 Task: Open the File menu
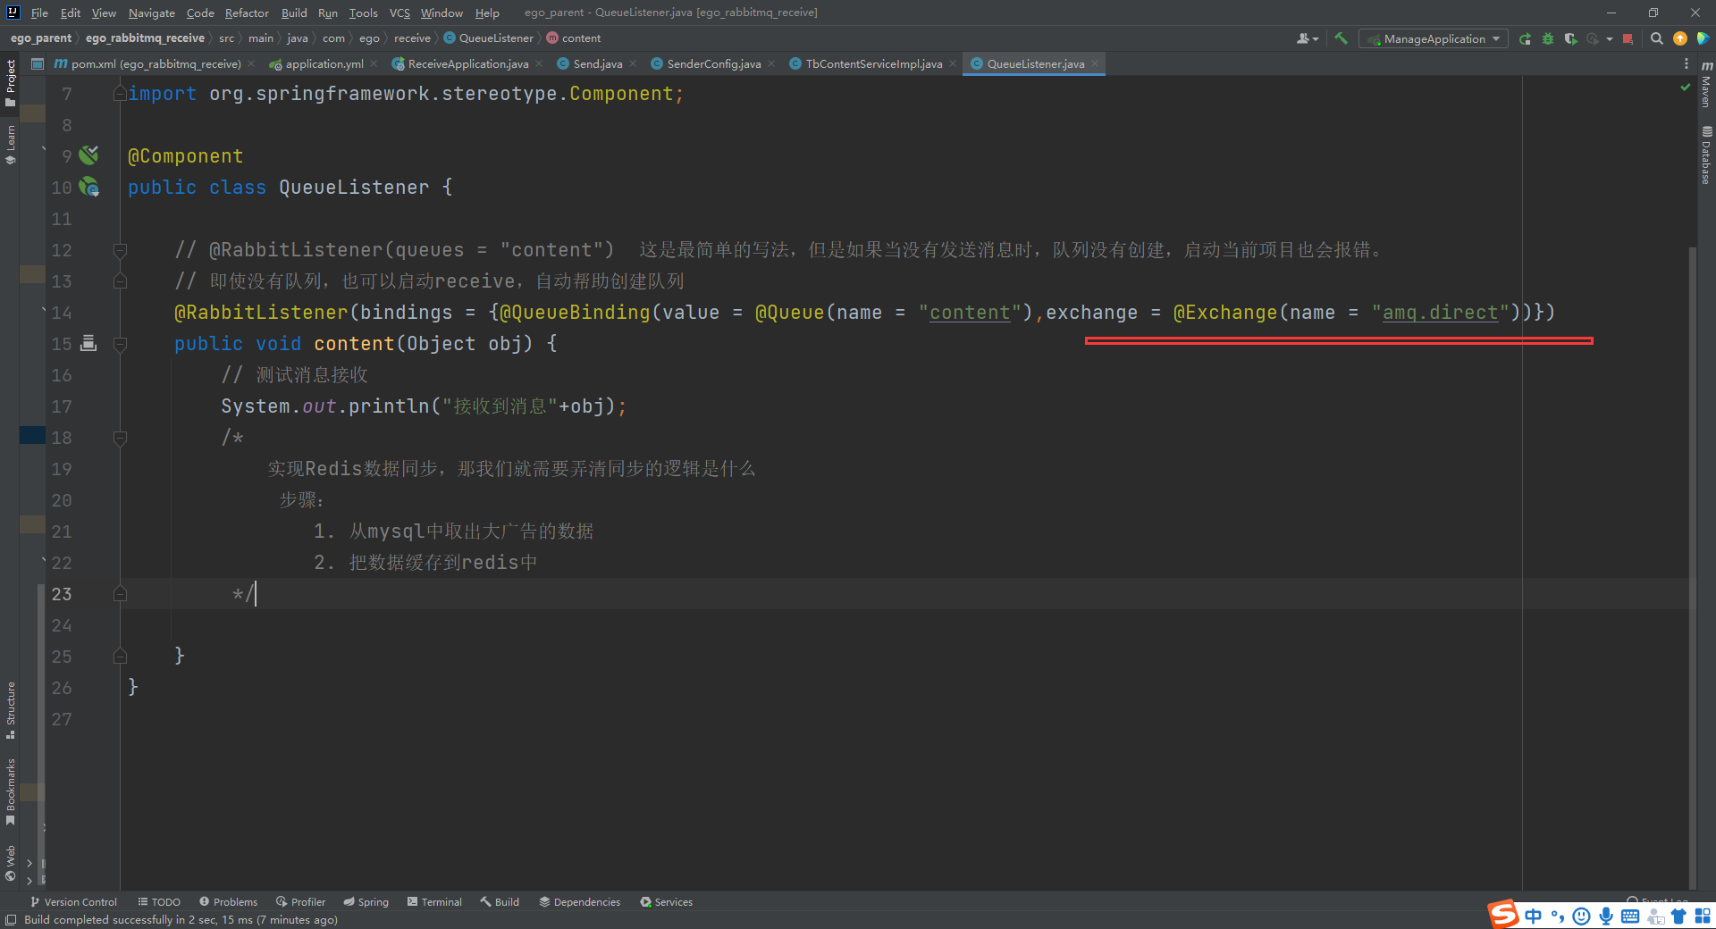click(x=39, y=13)
